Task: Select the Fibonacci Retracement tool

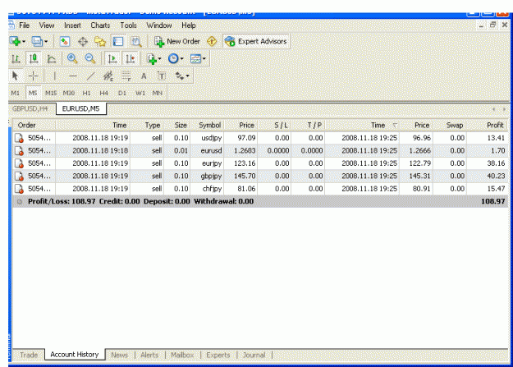Action: [126, 76]
